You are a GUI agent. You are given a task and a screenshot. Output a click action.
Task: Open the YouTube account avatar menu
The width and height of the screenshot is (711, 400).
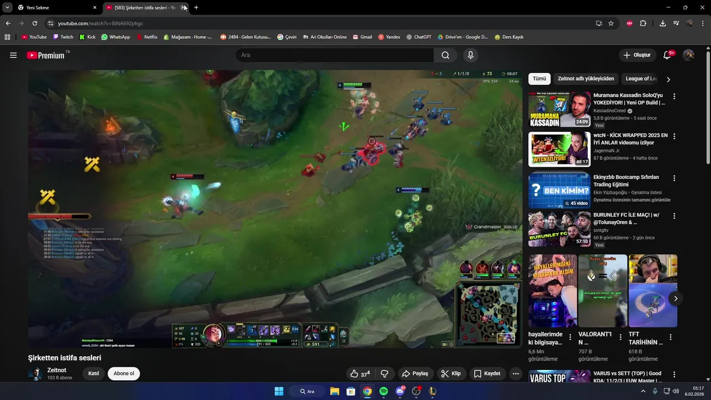[x=688, y=55]
